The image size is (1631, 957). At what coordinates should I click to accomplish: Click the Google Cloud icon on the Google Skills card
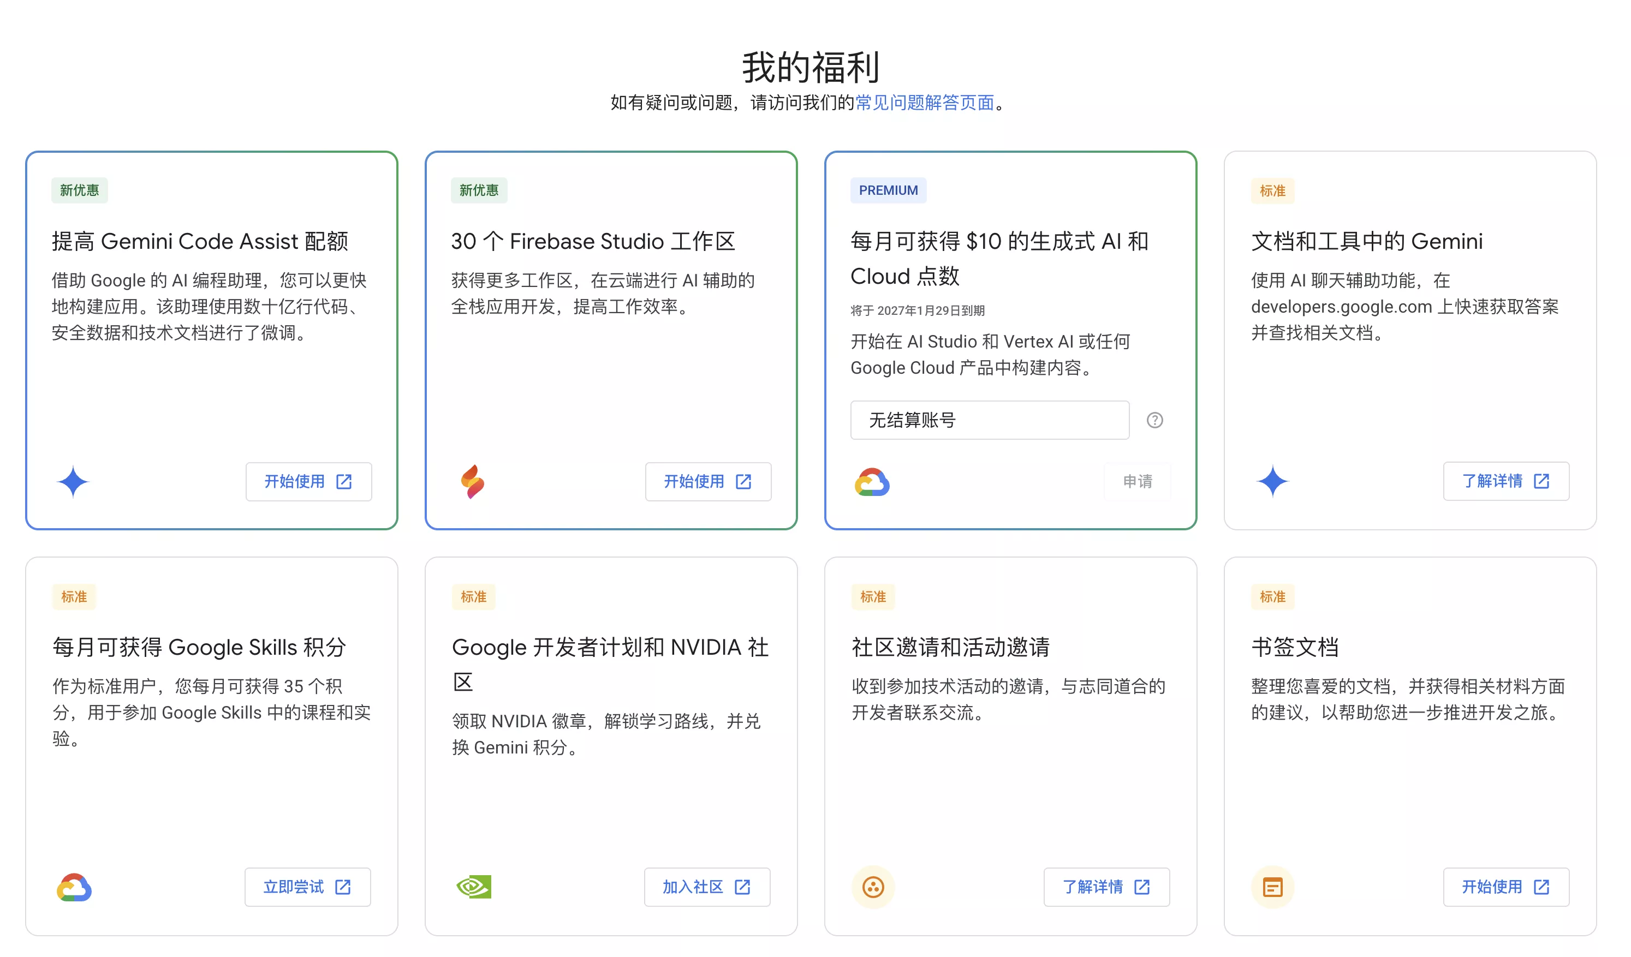[73, 887]
